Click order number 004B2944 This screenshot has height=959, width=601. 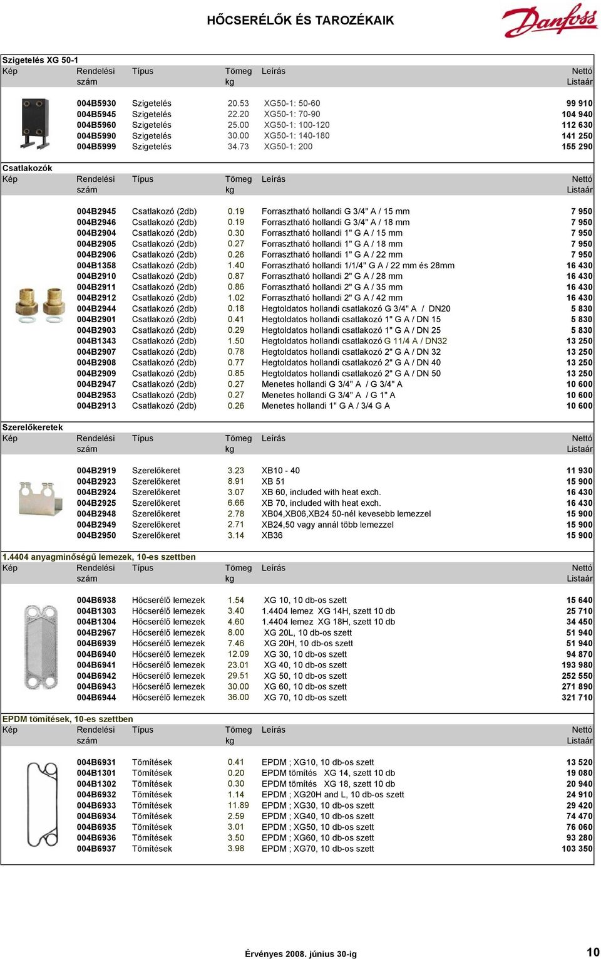(96, 308)
